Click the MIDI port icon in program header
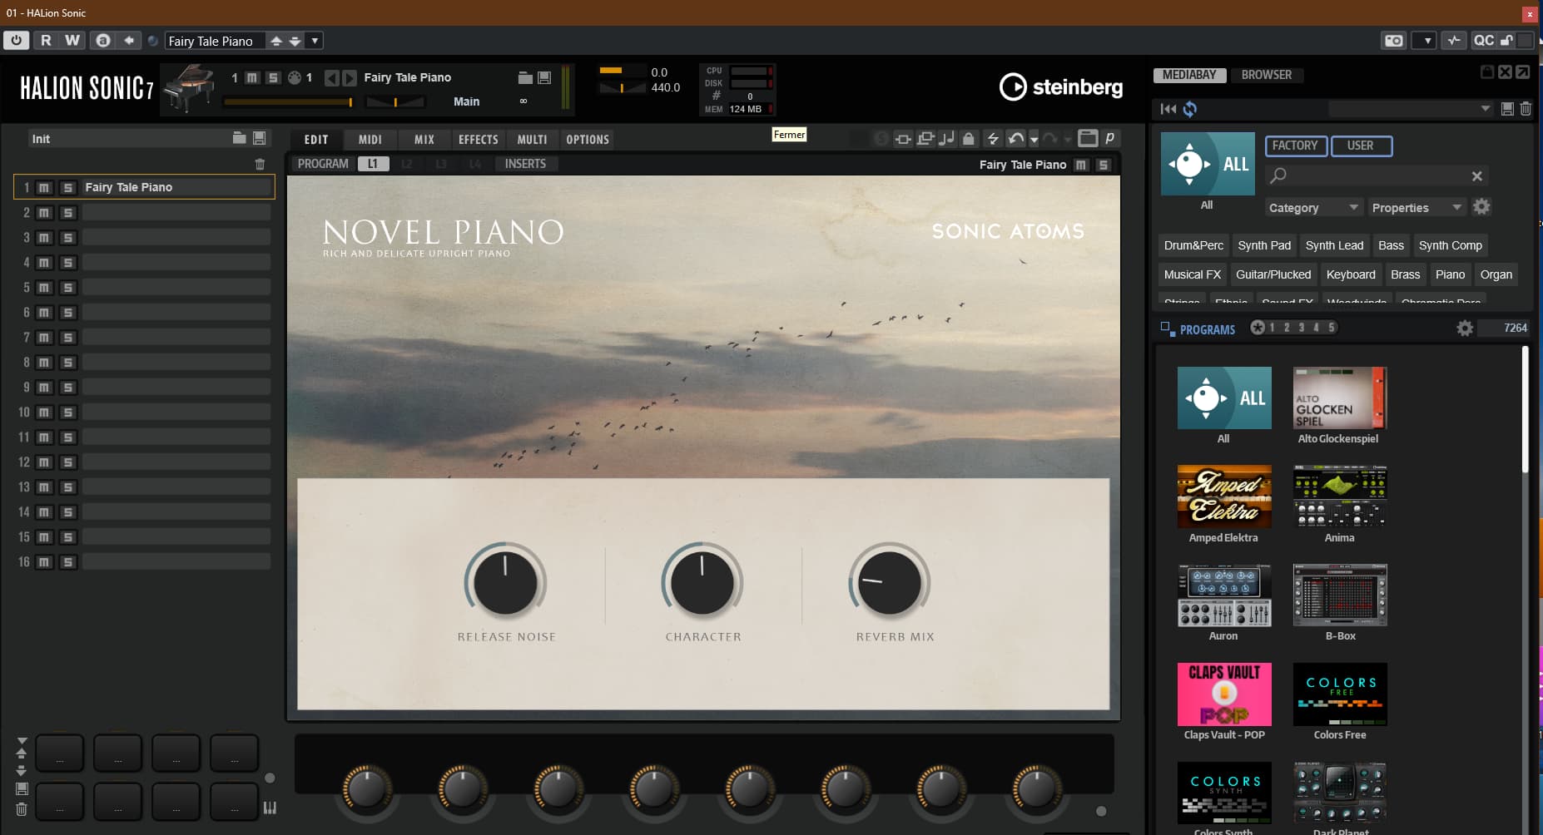 294,77
